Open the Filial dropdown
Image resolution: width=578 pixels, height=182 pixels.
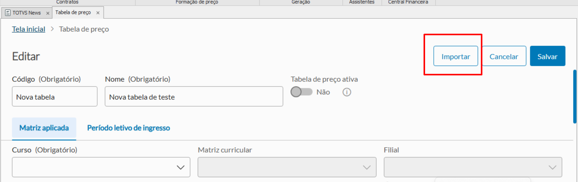coord(552,167)
